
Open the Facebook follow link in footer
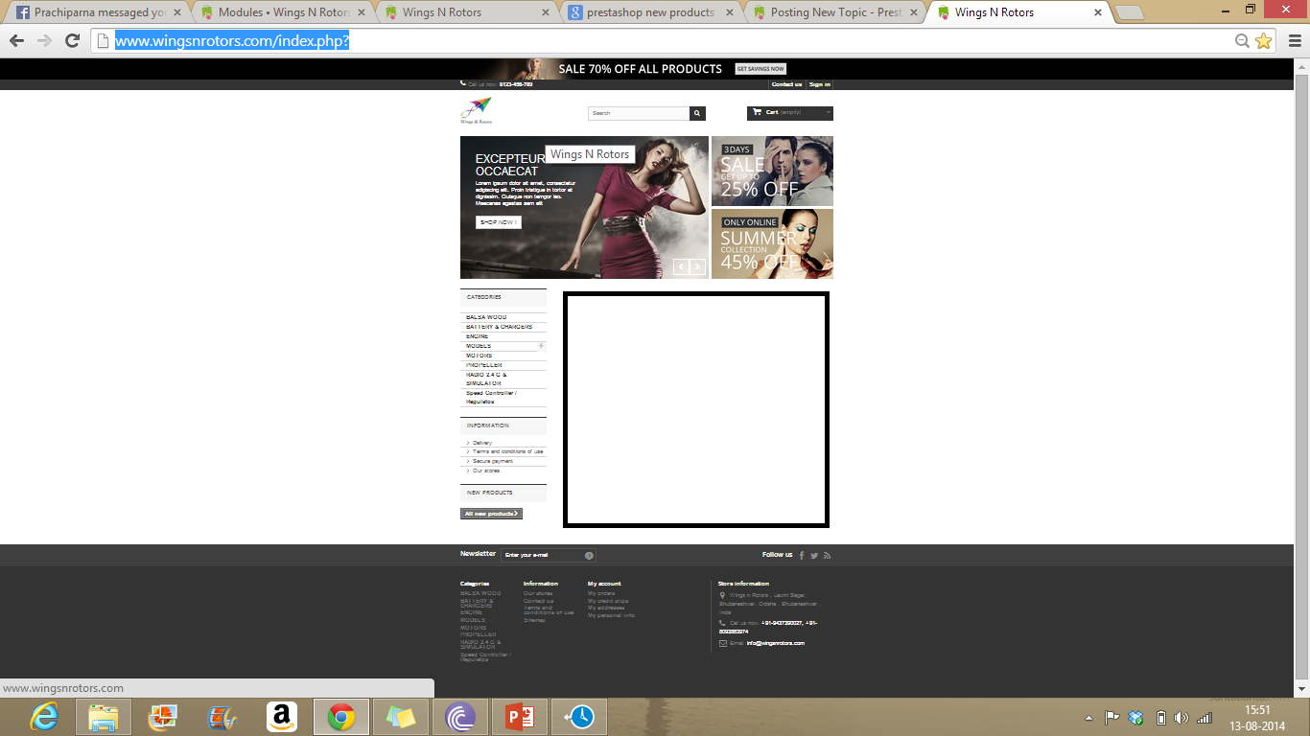point(802,556)
